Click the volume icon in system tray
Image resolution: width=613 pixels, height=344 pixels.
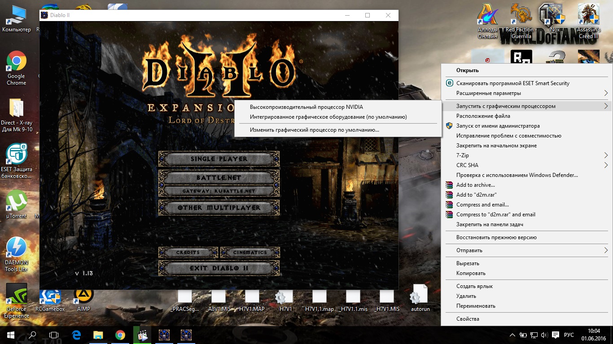(x=544, y=335)
